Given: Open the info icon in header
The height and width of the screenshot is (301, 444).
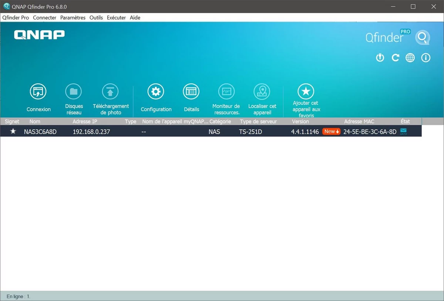Looking at the screenshot, I should coord(426,58).
